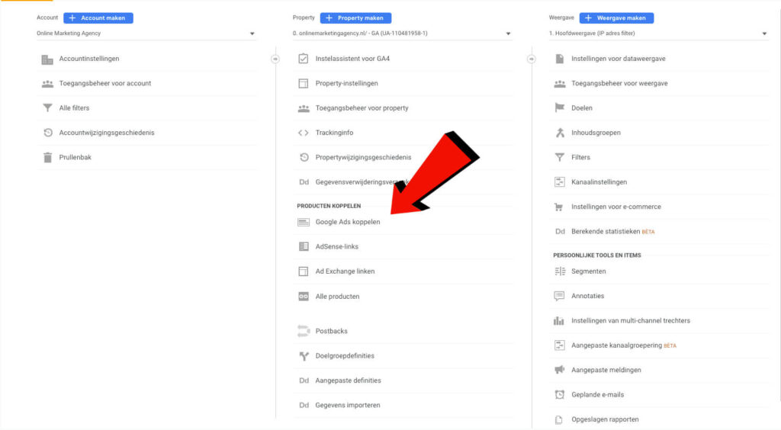Open Trackinginfo settings
The image size is (781, 430).
334,133
